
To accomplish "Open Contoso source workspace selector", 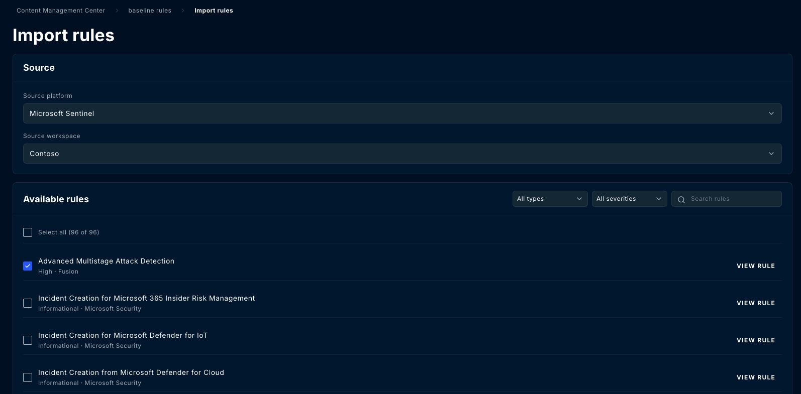I will (402, 154).
